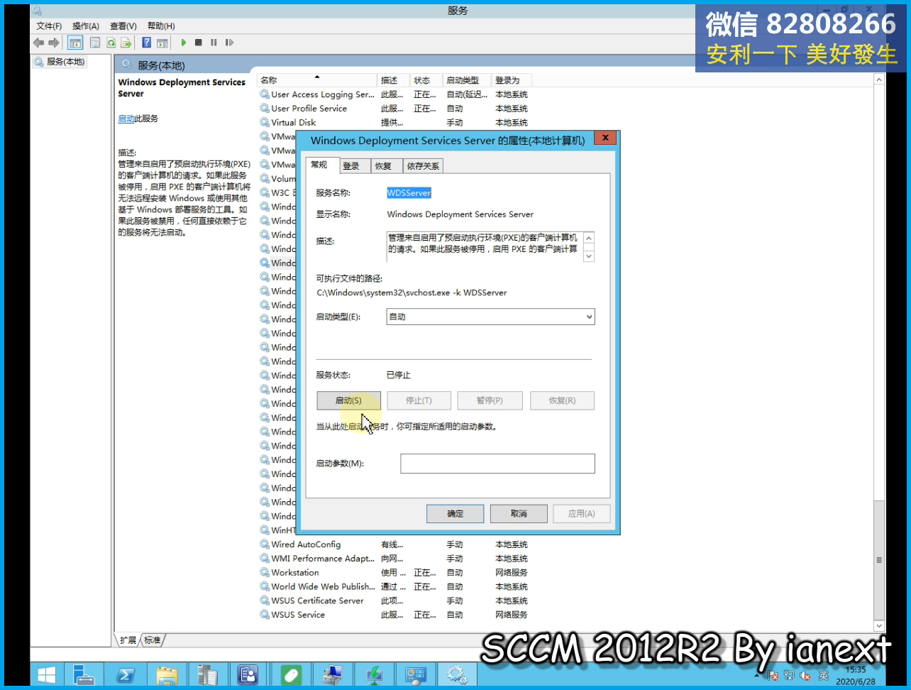The image size is (911, 690).
Task: Click description box scroll-up arrow
Action: [588, 238]
